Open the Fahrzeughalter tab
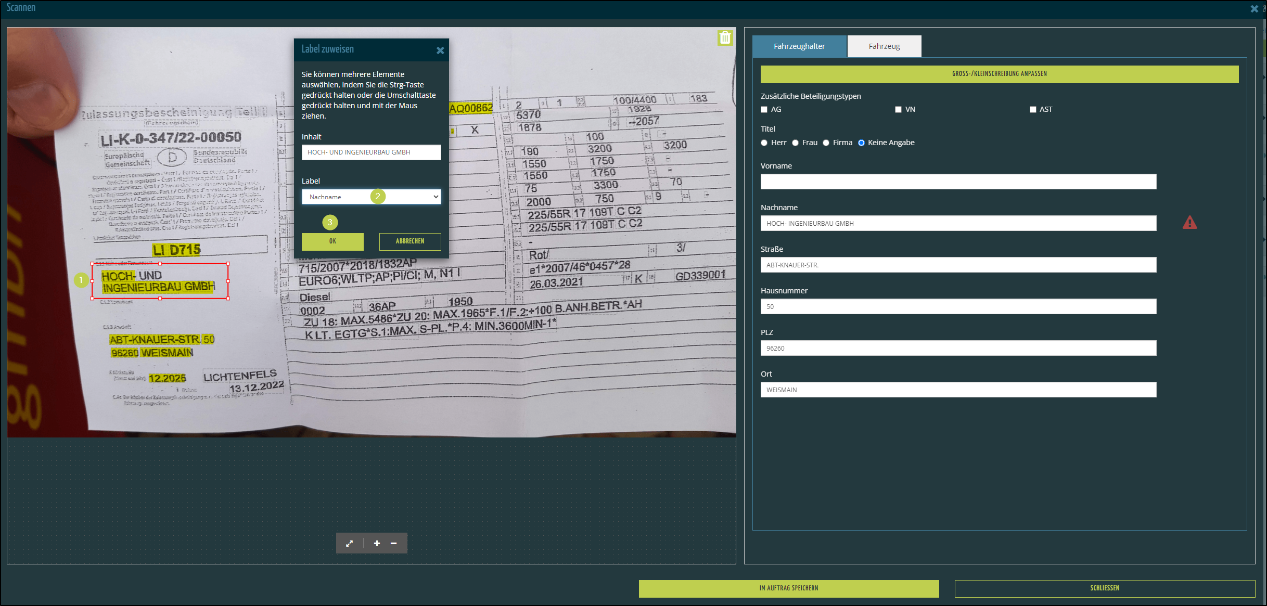Image resolution: width=1267 pixels, height=606 pixels. [x=799, y=46]
